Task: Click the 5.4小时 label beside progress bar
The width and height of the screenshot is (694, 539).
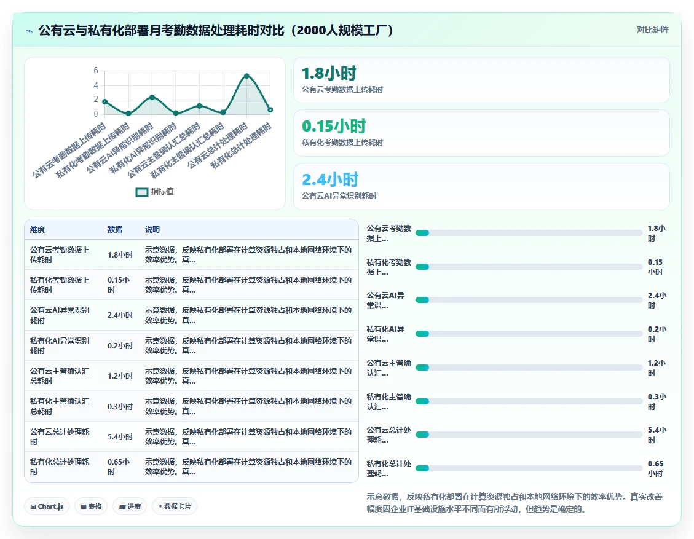Action: [x=657, y=435]
